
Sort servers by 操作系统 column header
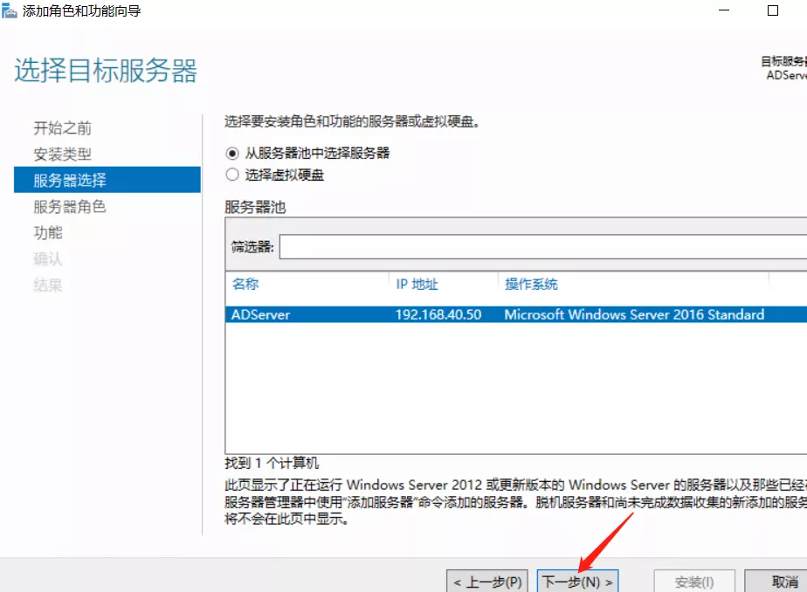coord(531,284)
